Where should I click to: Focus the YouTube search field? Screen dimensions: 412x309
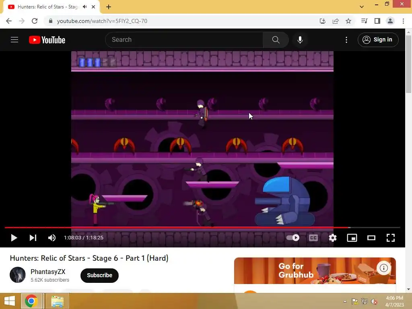tap(184, 40)
